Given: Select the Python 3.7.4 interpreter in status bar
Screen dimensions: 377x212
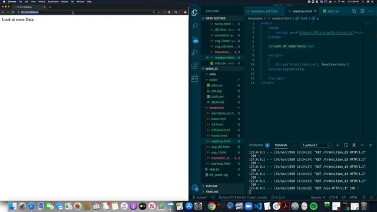Looking at the screenshot, I should tap(243, 197).
